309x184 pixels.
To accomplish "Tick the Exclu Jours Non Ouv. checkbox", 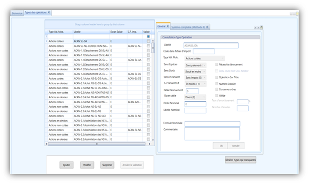I will point(217,71).
